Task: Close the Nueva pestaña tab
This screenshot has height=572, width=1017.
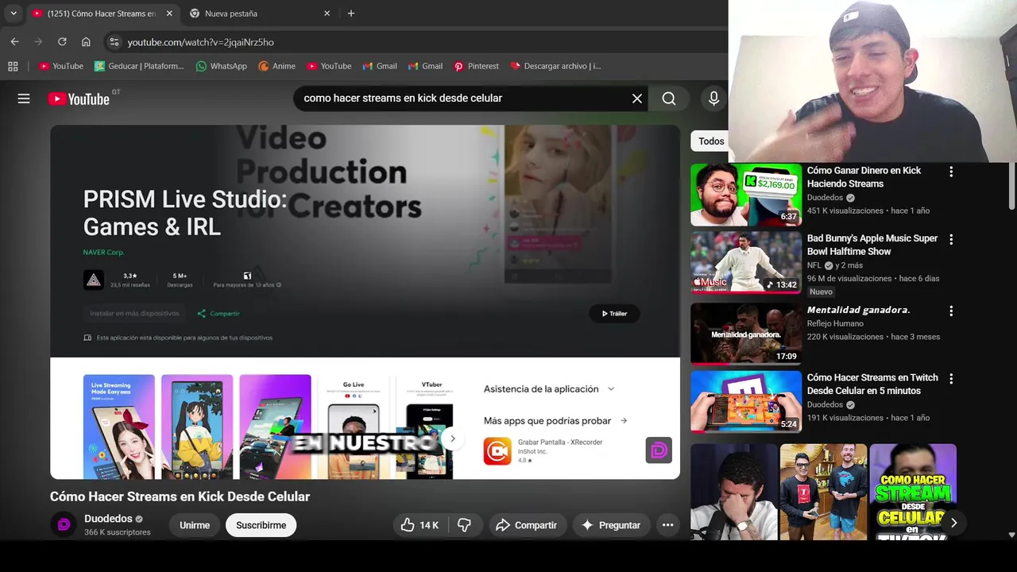Action: (x=327, y=14)
